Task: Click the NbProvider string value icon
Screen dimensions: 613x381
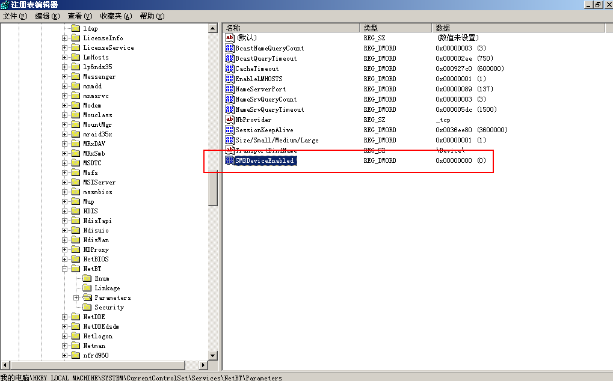Action: pos(229,120)
